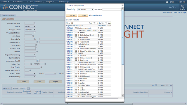The height and width of the screenshot is (105, 187).
Task: Open Salary Plan lookup magnifier
Action: click(x=31, y=64)
